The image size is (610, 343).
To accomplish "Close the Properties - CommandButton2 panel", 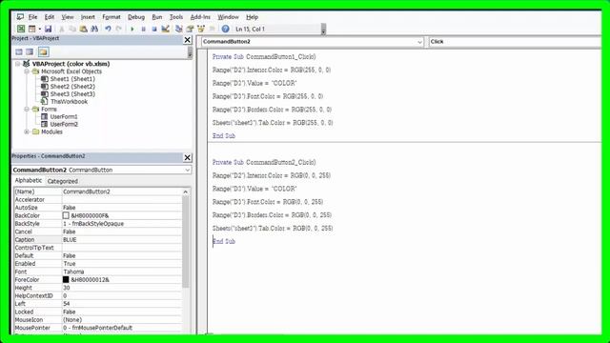I will click(x=188, y=157).
